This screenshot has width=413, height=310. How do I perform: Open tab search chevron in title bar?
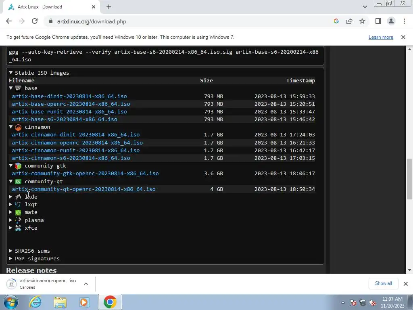click(x=365, y=7)
